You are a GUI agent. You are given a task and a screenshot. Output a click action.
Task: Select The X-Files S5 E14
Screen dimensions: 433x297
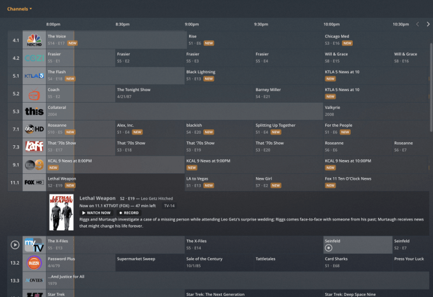(254, 245)
